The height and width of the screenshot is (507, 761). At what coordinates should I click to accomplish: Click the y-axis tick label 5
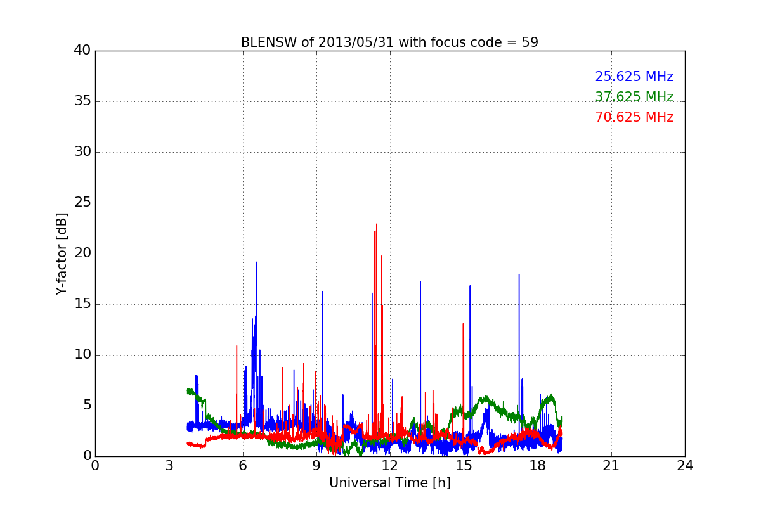86,406
